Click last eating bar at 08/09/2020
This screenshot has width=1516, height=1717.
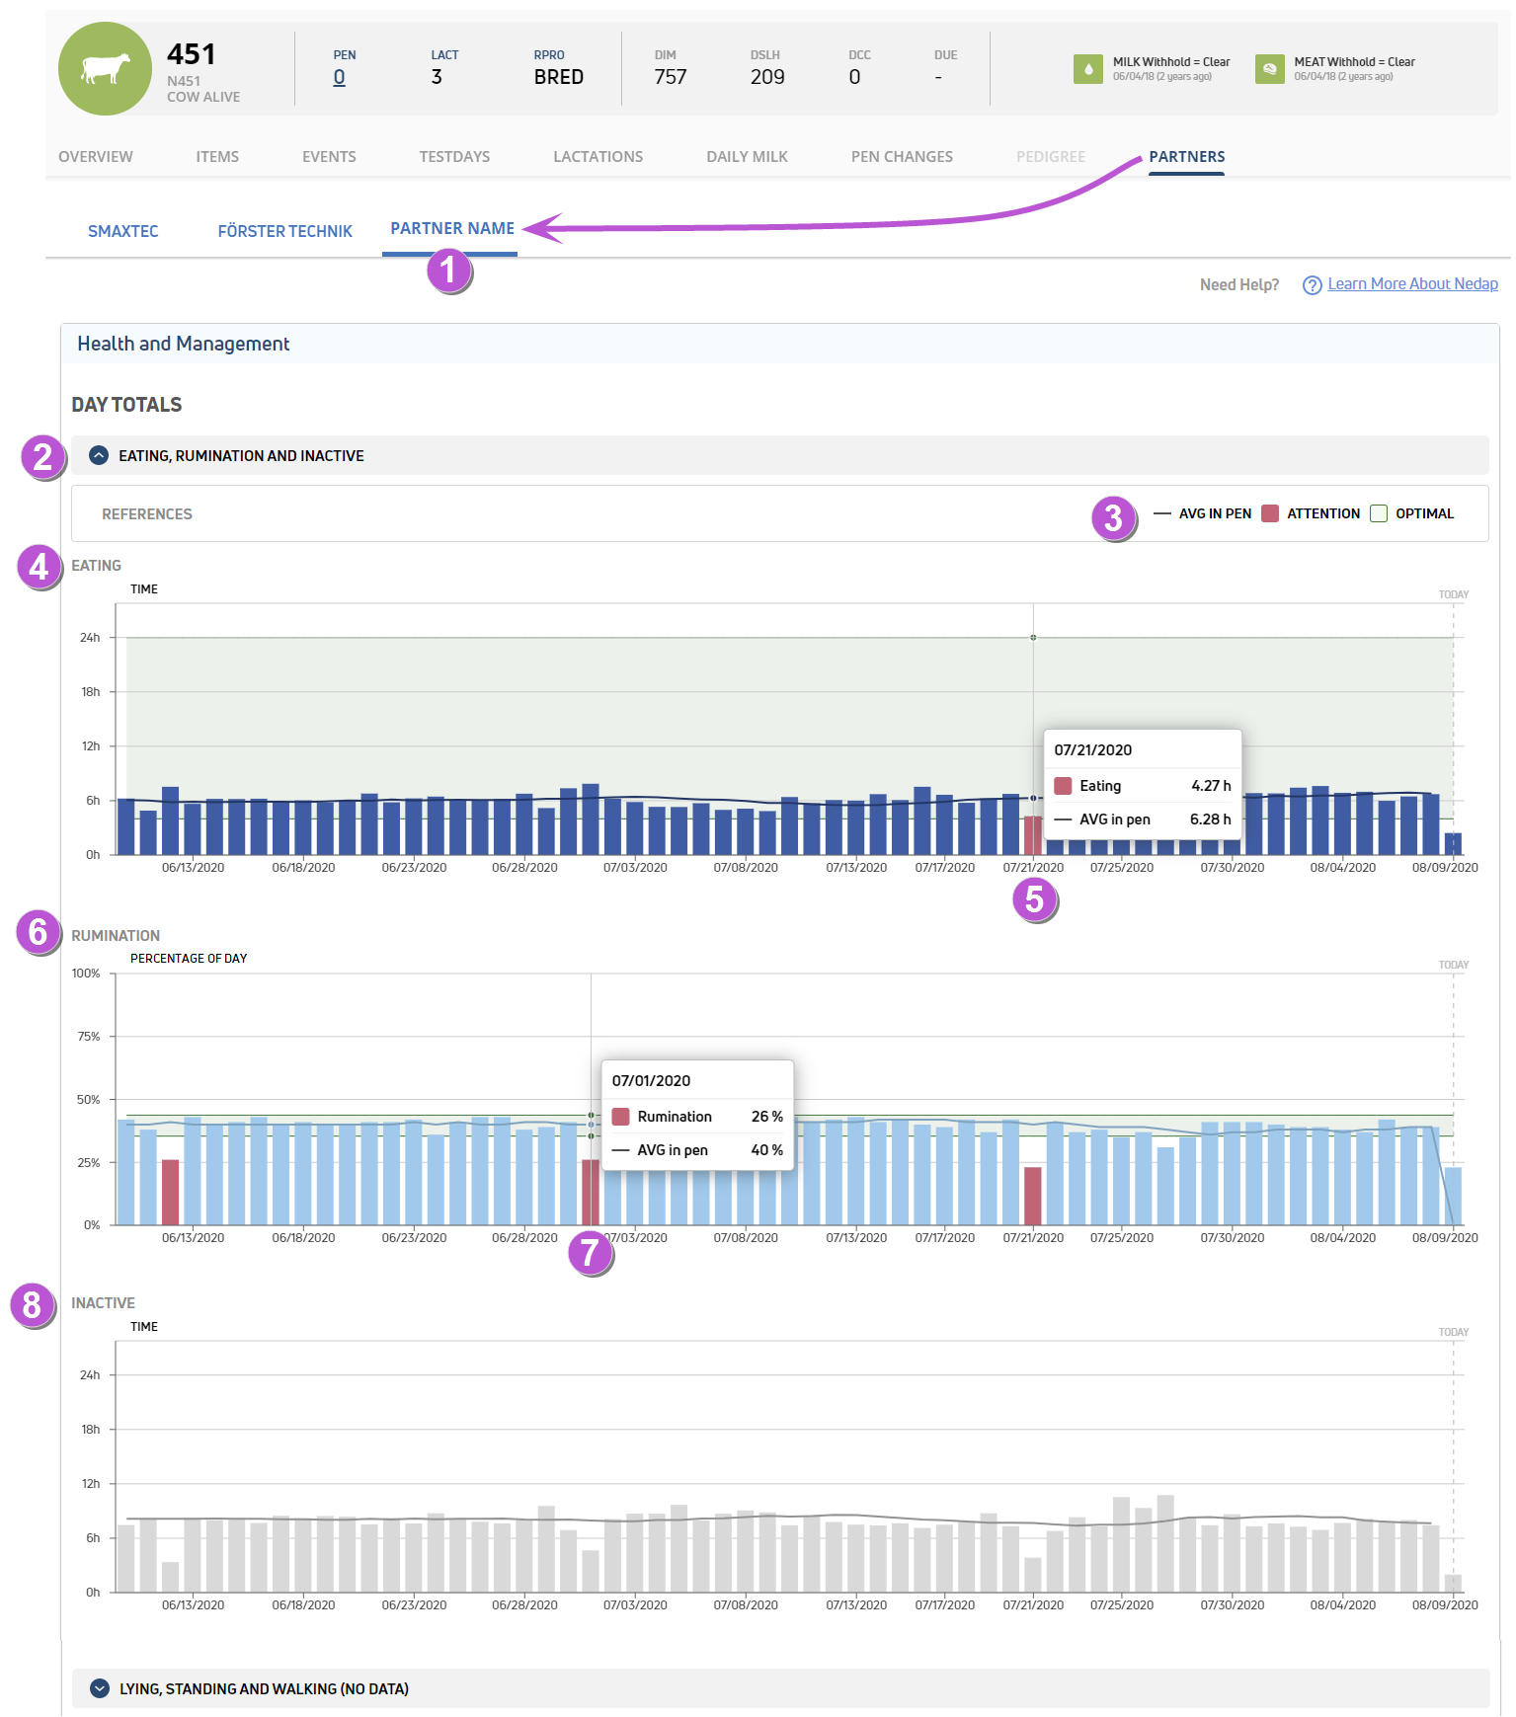click(1453, 844)
